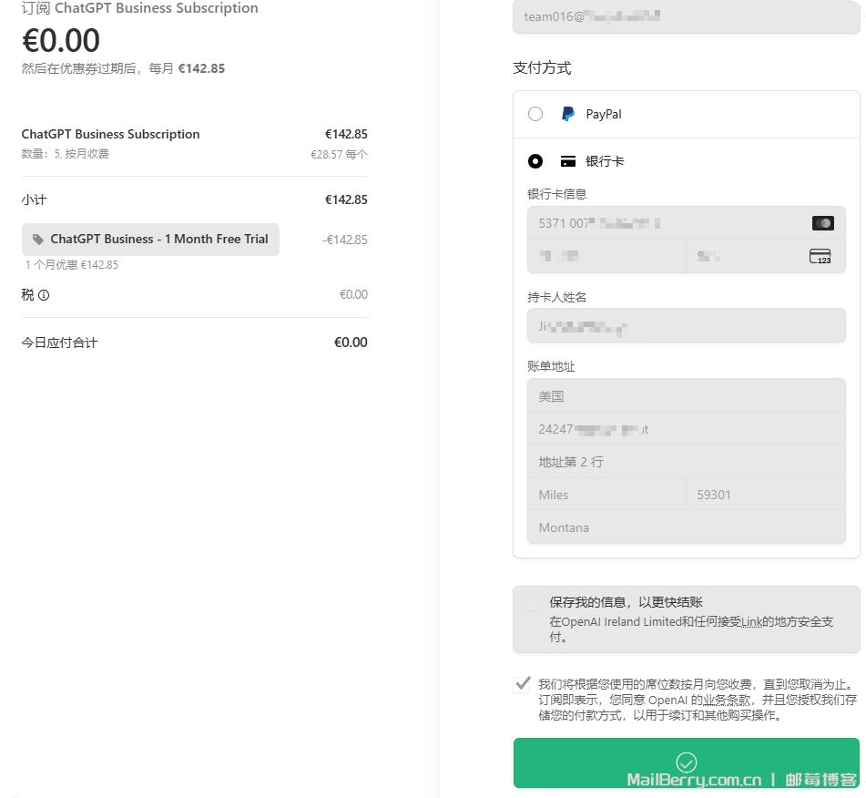The height and width of the screenshot is (798, 866).
Task: Open the state dropdown showing Montana
Action: point(686,527)
